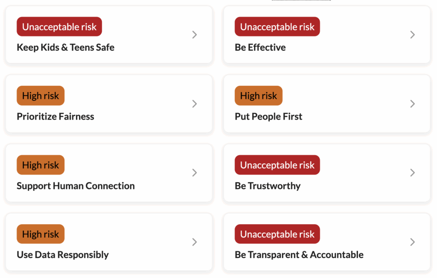Image resolution: width=437 pixels, height=278 pixels.
Task: Click the Put People First title
Action: 268,117
